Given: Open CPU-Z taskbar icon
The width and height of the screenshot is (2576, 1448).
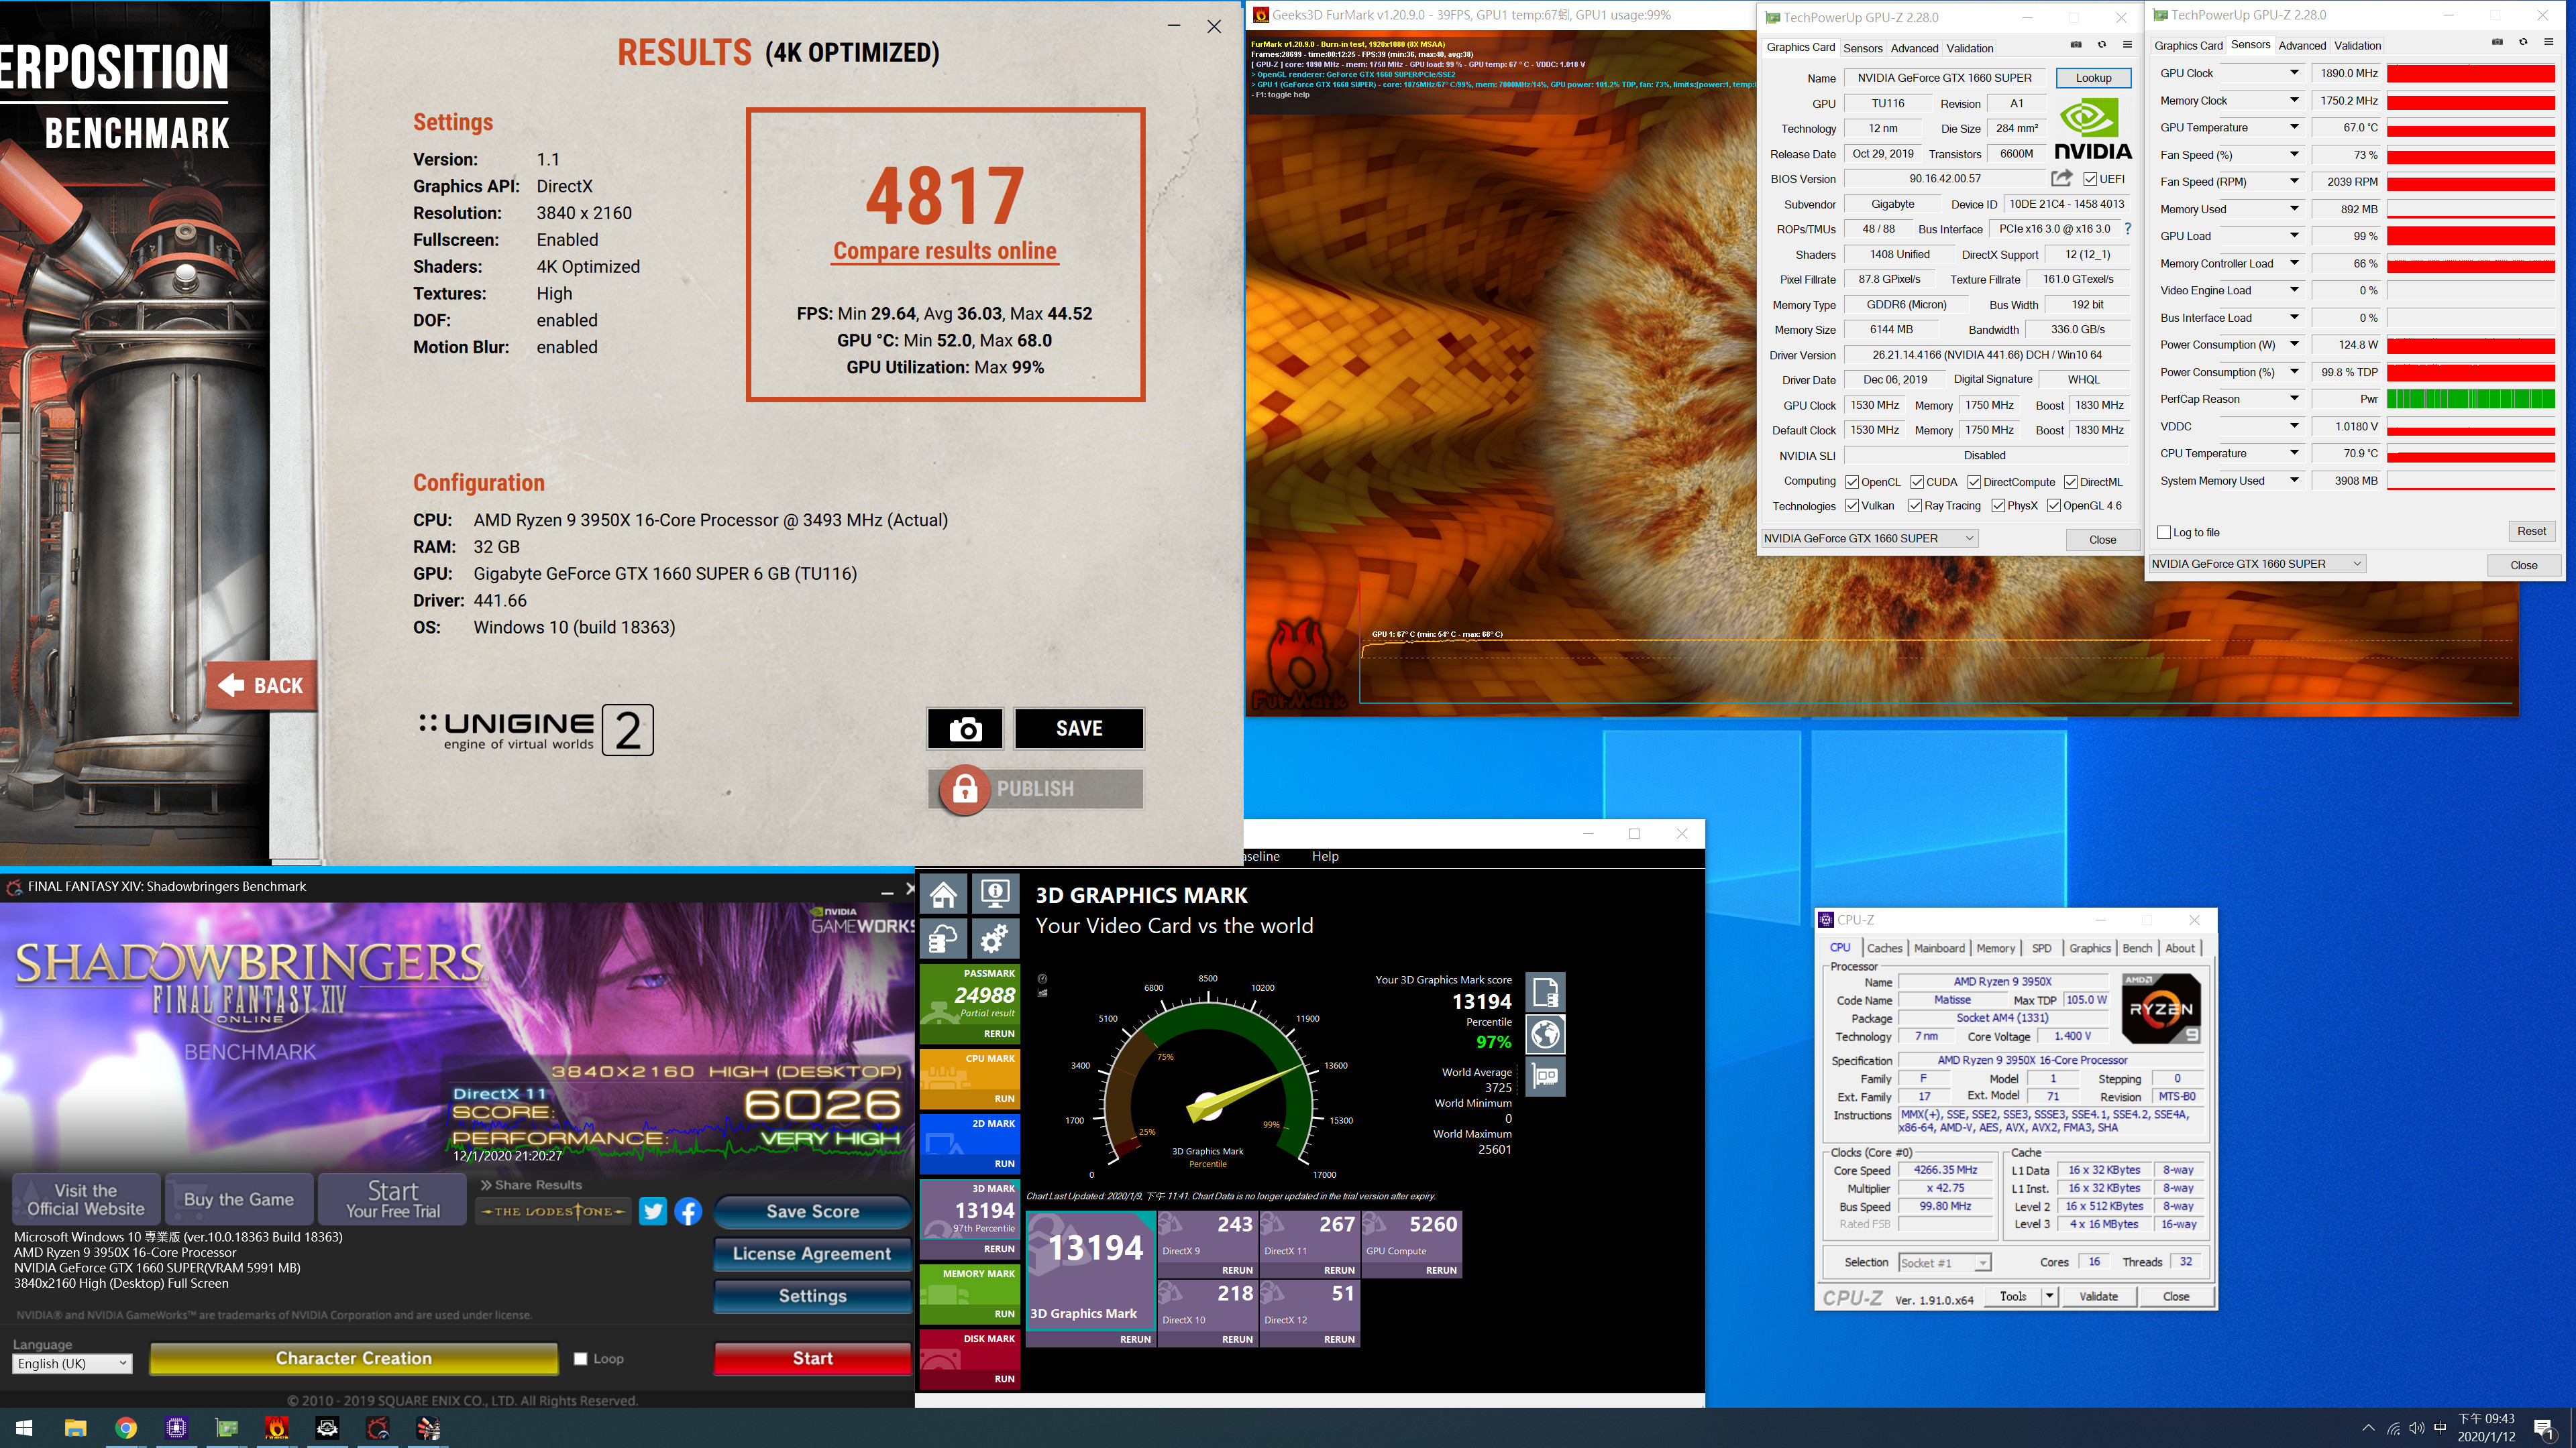Looking at the screenshot, I should pyautogui.click(x=176, y=1428).
